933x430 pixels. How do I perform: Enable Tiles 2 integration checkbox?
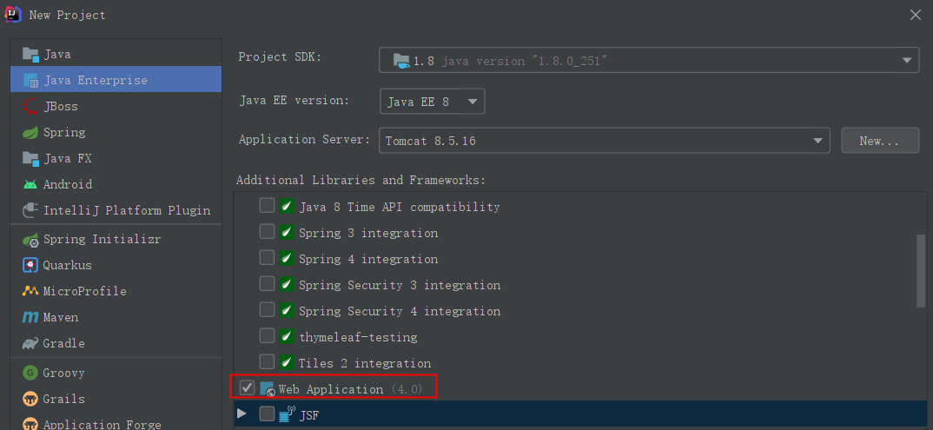point(268,361)
